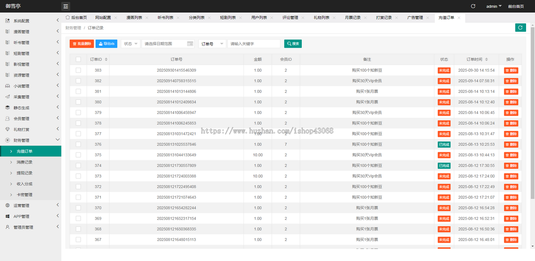535x261 pixels.
Task: Expand the 系统配置 menu chevron
Action: (58, 20)
